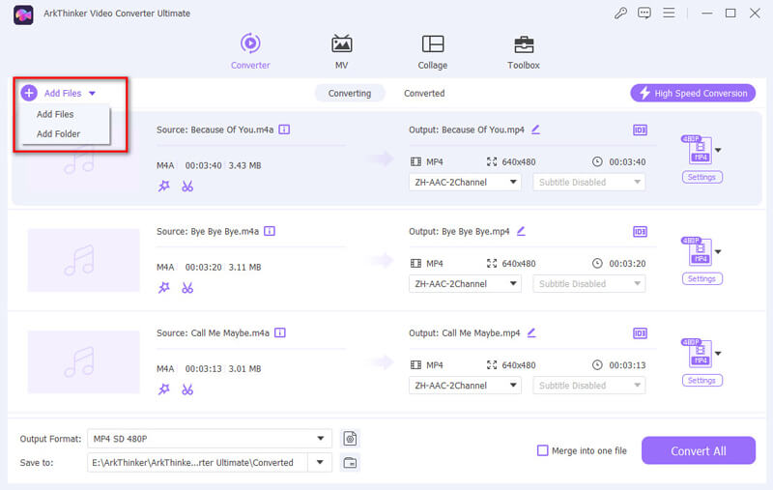The height and width of the screenshot is (490, 773).
Task: Cut Call Me Maybe with the scissors
Action: [x=187, y=389]
